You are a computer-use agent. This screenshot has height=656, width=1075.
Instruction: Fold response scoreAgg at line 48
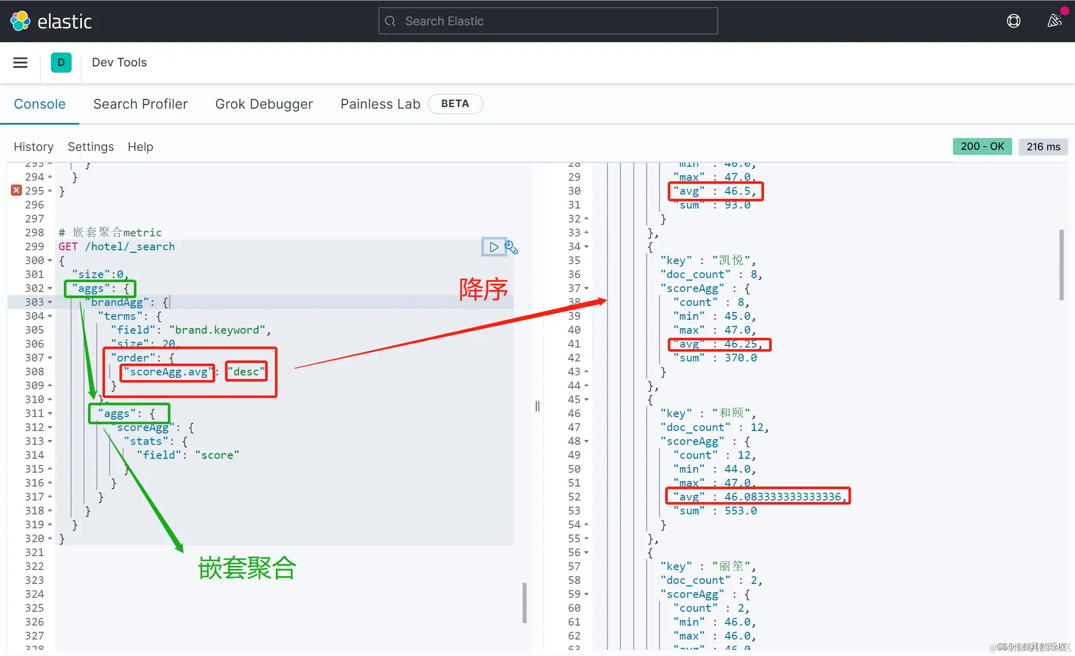coord(586,441)
